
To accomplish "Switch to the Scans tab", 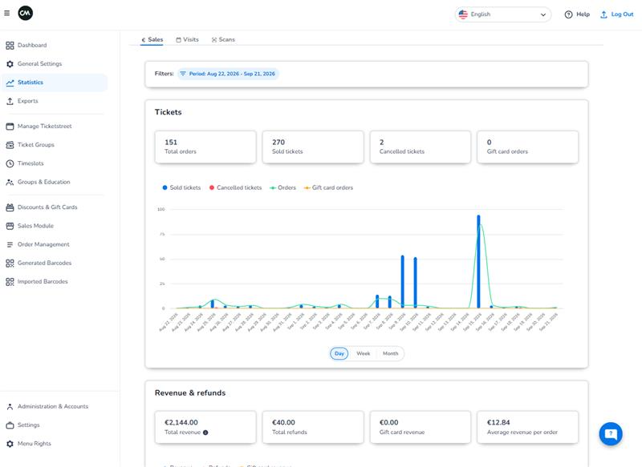I will click(x=223, y=39).
